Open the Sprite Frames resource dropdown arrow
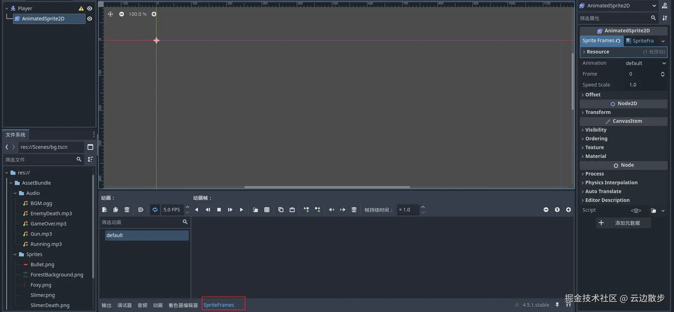The height and width of the screenshot is (312, 674). [663, 41]
